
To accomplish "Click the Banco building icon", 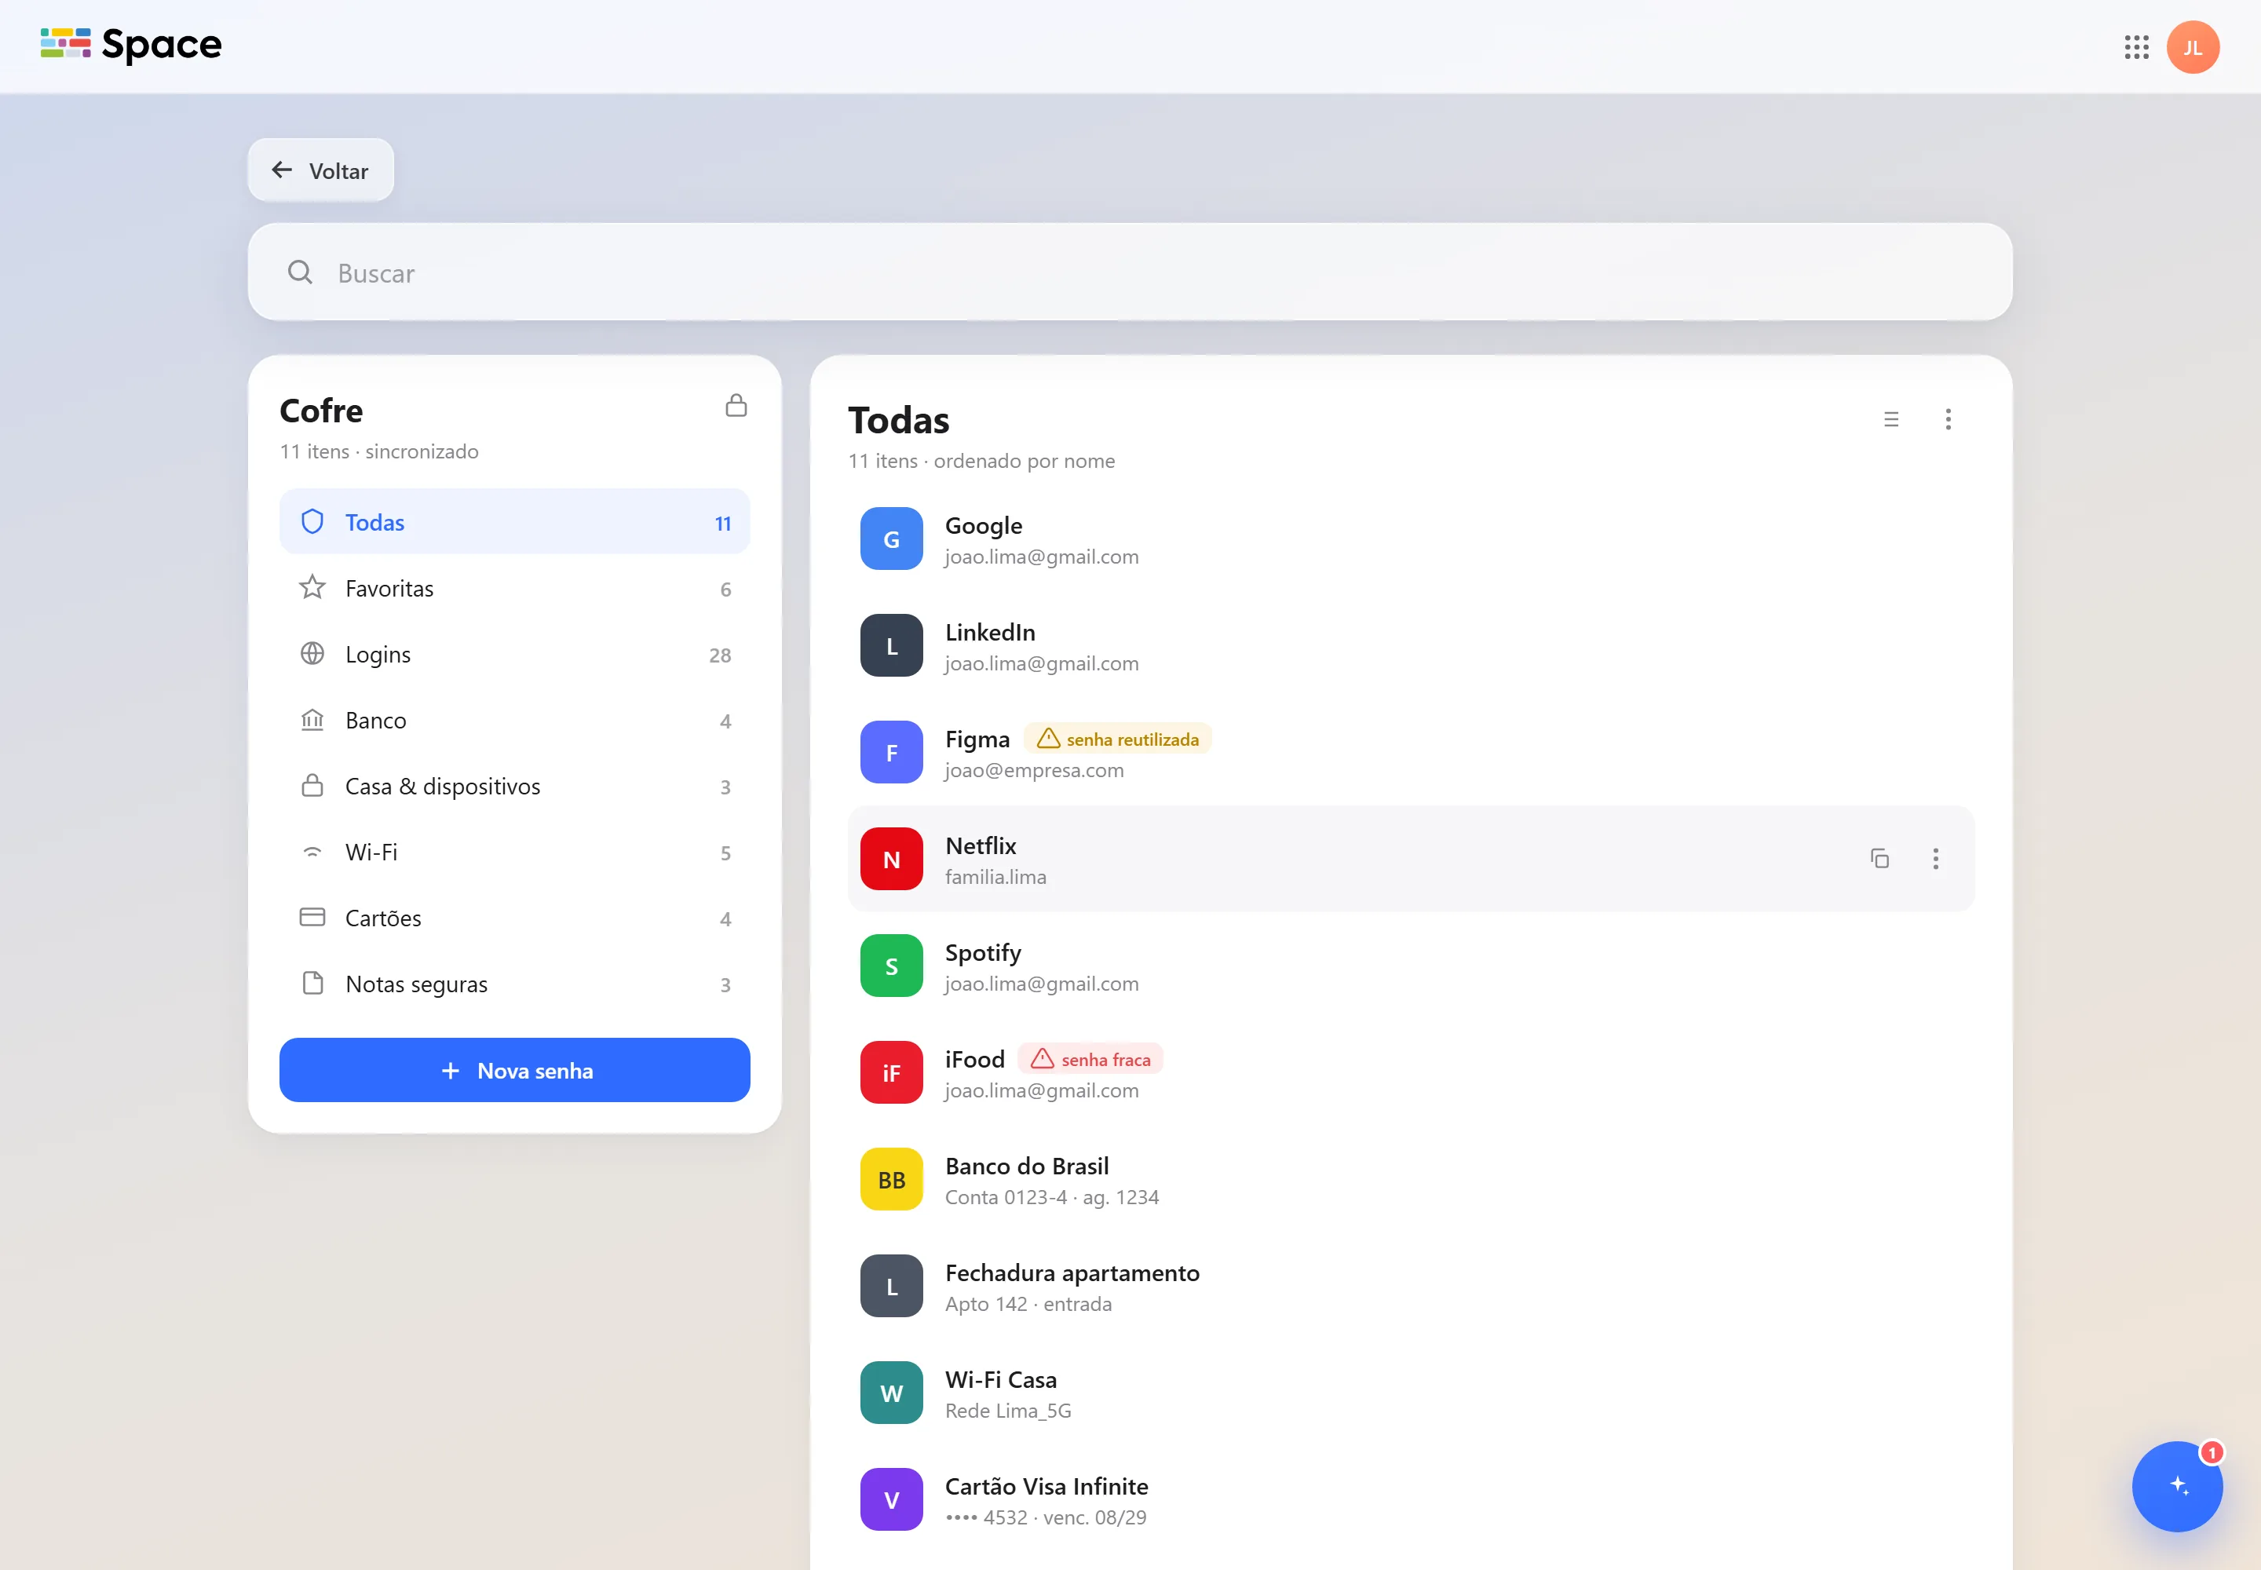I will pyautogui.click(x=312, y=720).
